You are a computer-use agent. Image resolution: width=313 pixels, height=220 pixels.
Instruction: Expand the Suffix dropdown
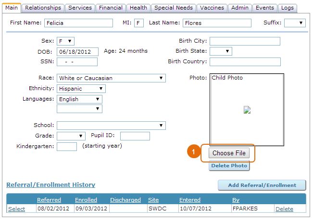point(295,23)
